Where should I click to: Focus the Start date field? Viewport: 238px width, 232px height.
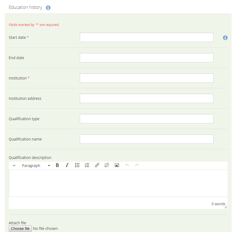point(146,37)
